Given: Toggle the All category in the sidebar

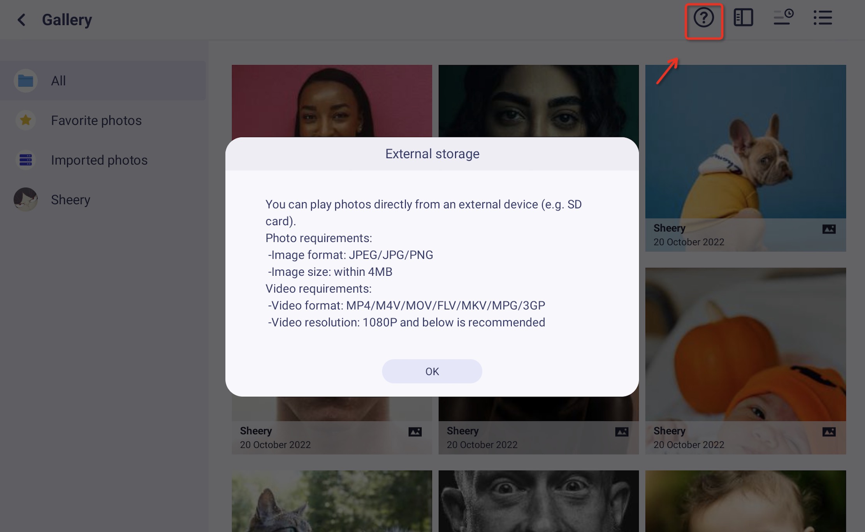Looking at the screenshot, I should coord(58,81).
